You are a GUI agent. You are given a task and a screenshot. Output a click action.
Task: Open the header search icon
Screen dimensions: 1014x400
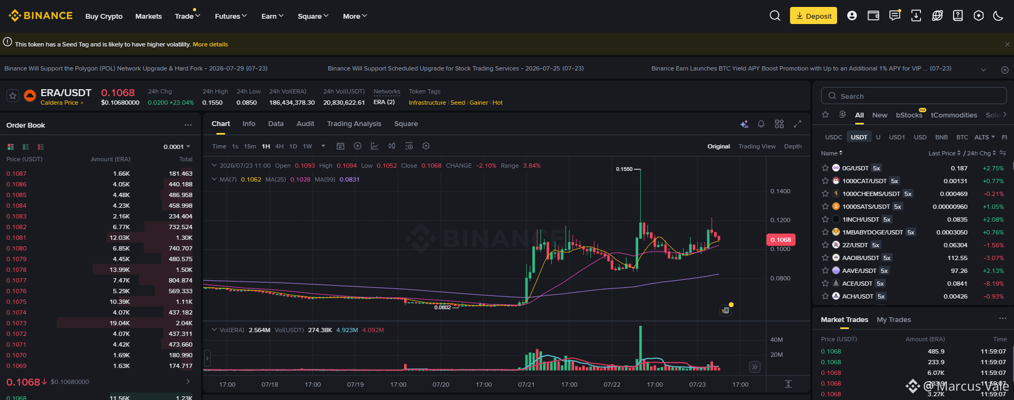[775, 16]
